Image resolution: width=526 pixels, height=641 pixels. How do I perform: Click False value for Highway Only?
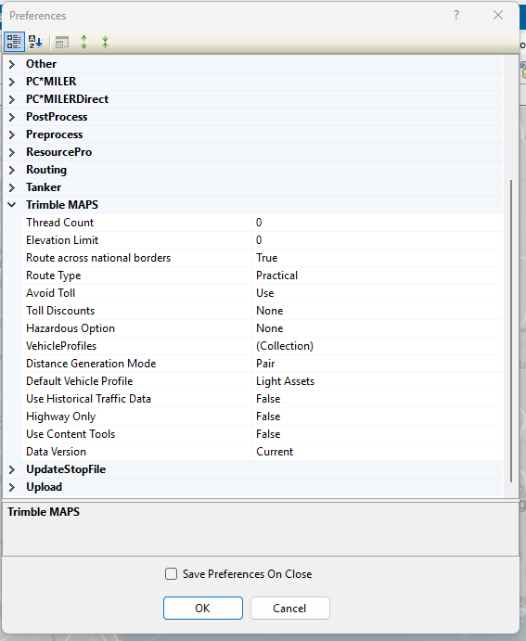pos(378,416)
